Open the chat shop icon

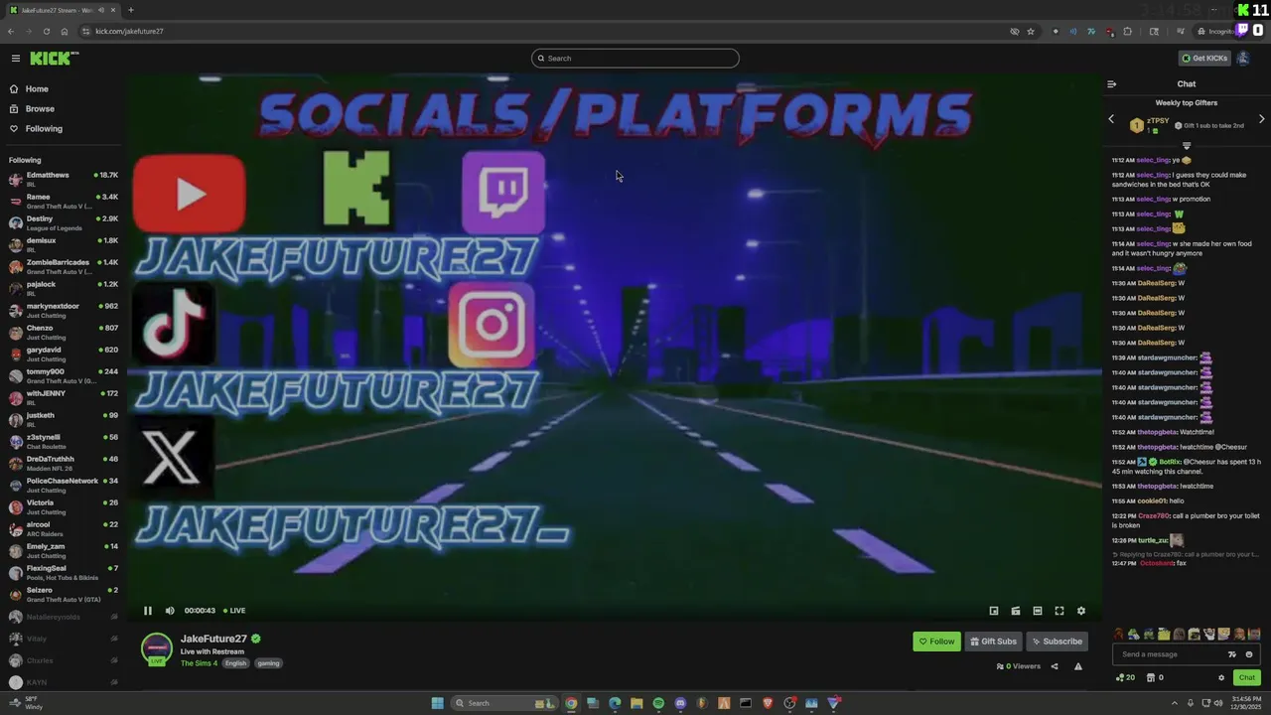(1155, 678)
